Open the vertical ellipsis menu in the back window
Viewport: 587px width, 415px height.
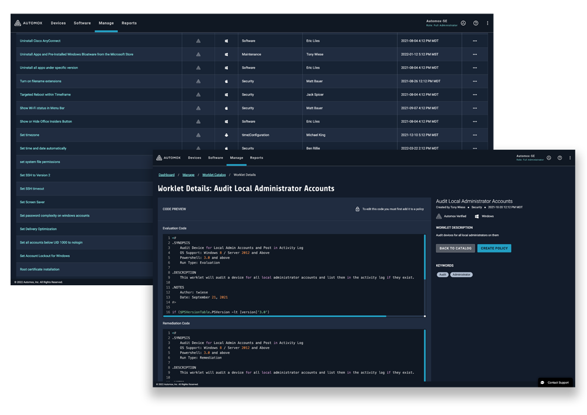[x=487, y=23]
